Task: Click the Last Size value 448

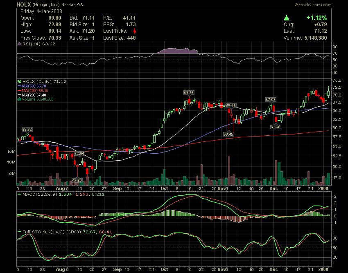Action: (x=131, y=38)
